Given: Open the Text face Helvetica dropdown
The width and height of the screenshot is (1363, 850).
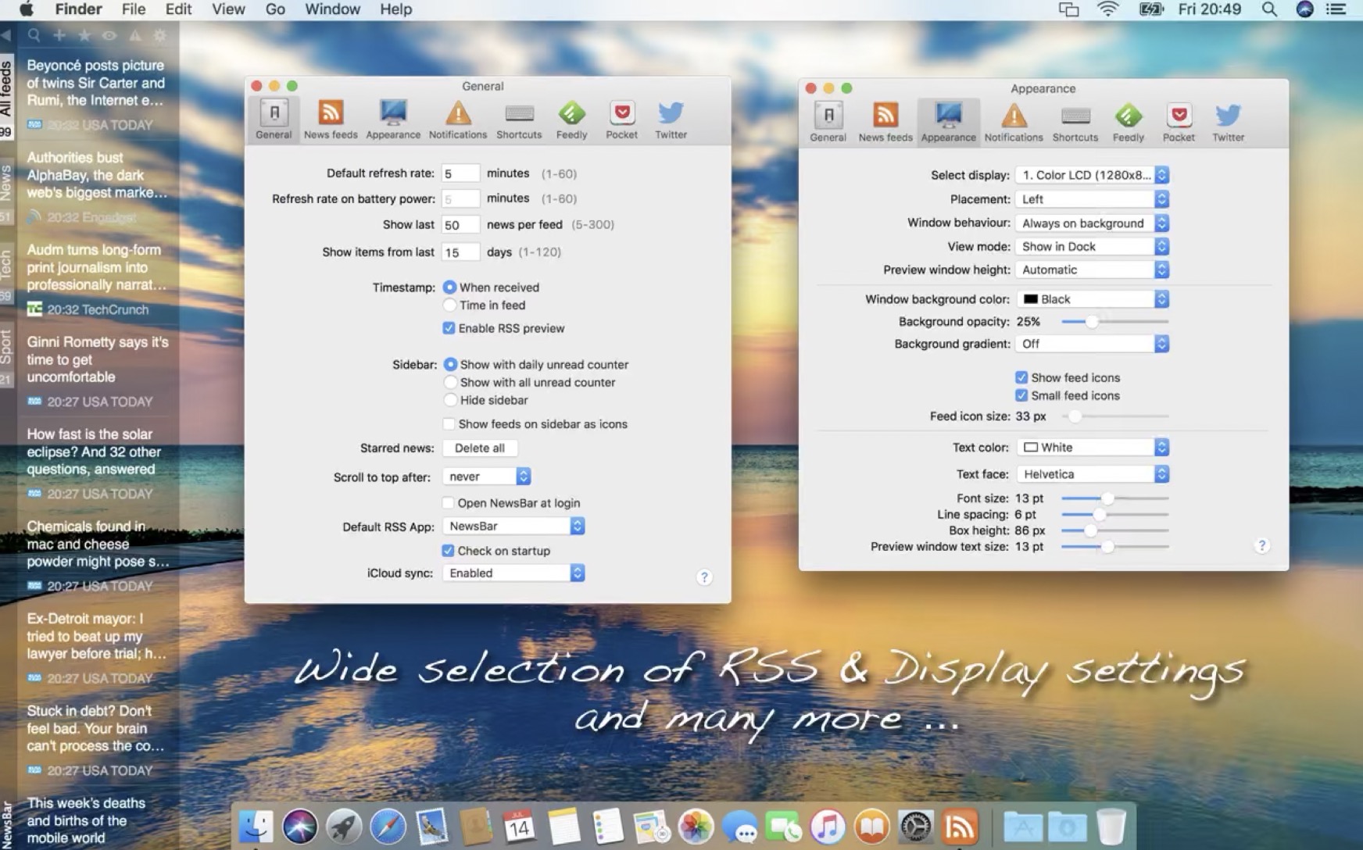Looking at the screenshot, I should pyautogui.click(x=1092, y=474).
